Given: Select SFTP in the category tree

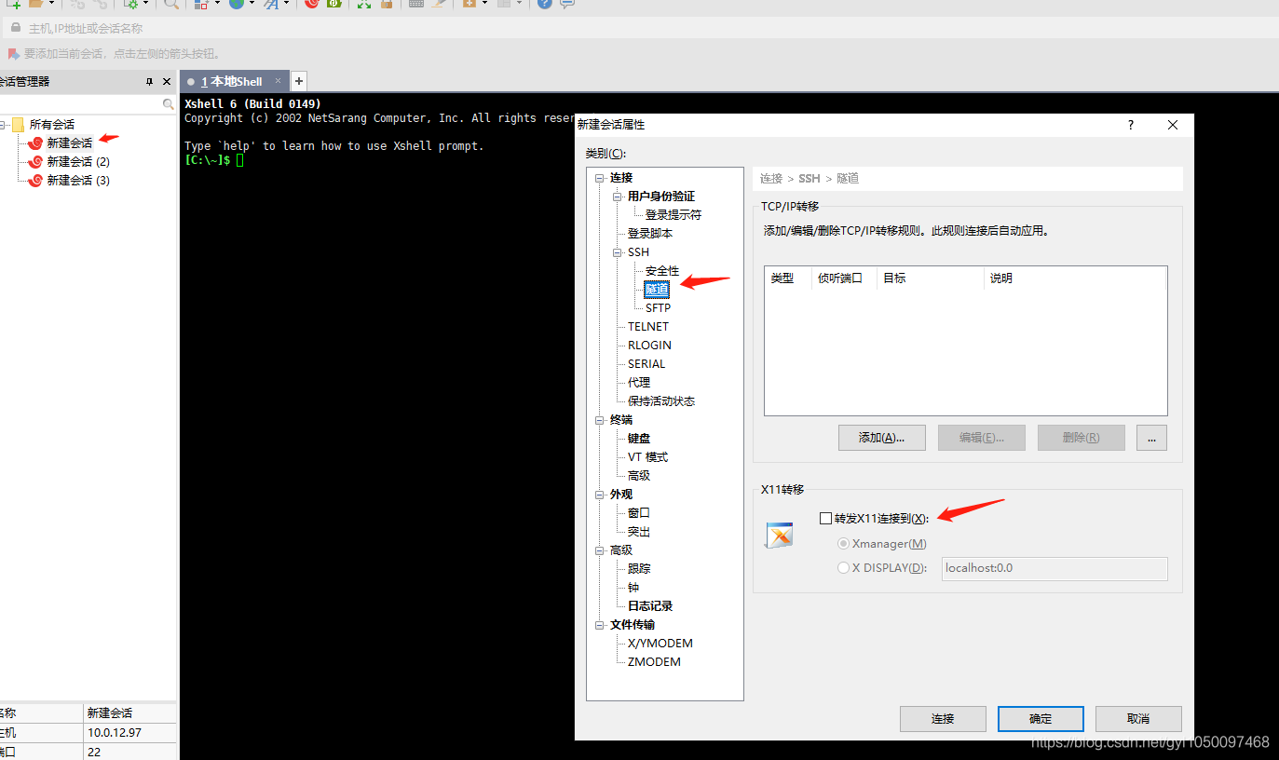Looking at the screenshot, I should coord(658,307).
